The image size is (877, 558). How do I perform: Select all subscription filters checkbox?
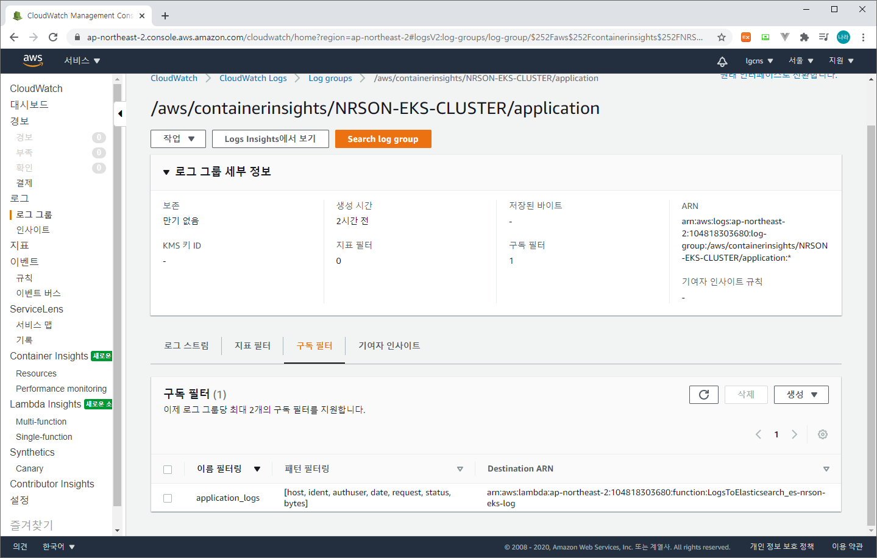click(168, 470)
